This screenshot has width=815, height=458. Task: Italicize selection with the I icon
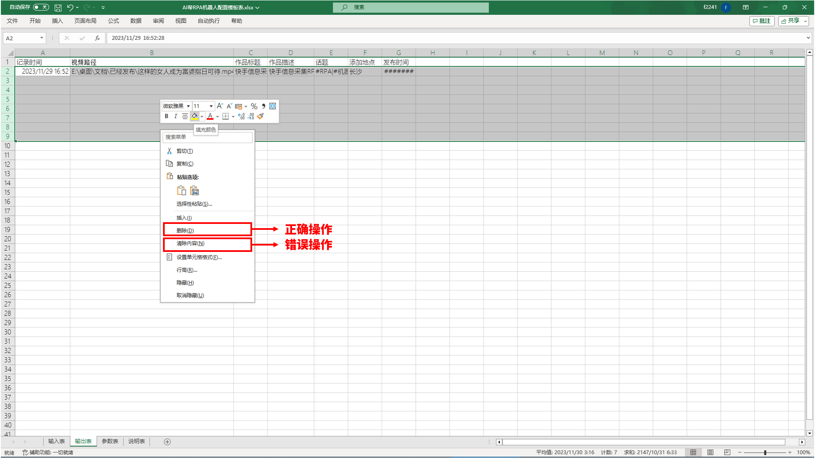(x=176, y=116)
